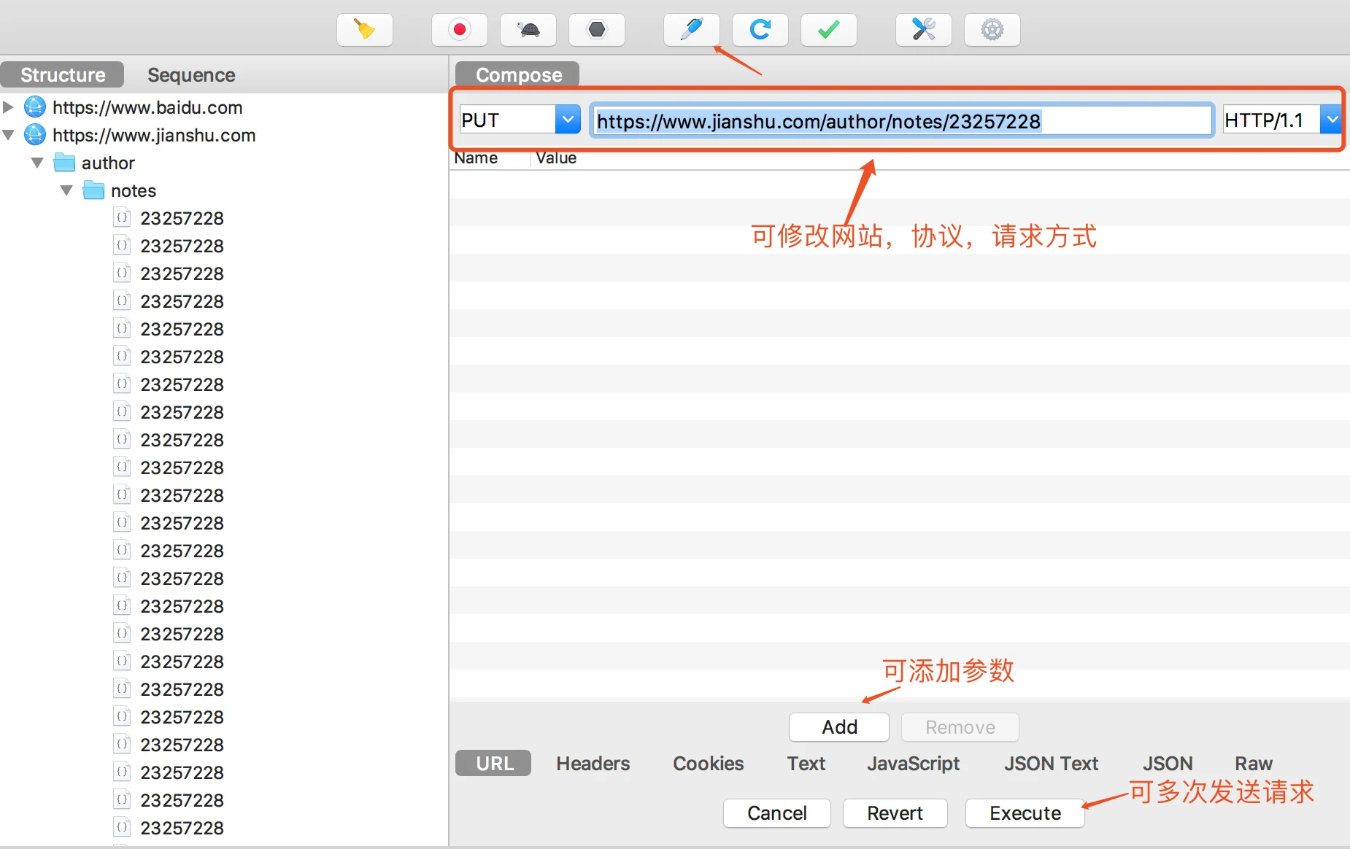Select the notes tree item
Image resolution: width=1350 pixels, height=849 pixels.
click(x=134, y=190)
